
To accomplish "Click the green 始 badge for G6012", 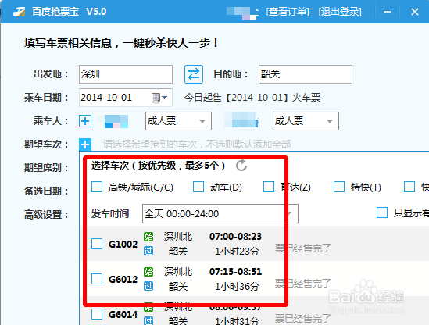I will (148, 272).
